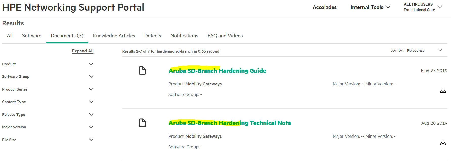451x163 pixels.
Task: Switch to the Software tab
Action: 32,36
